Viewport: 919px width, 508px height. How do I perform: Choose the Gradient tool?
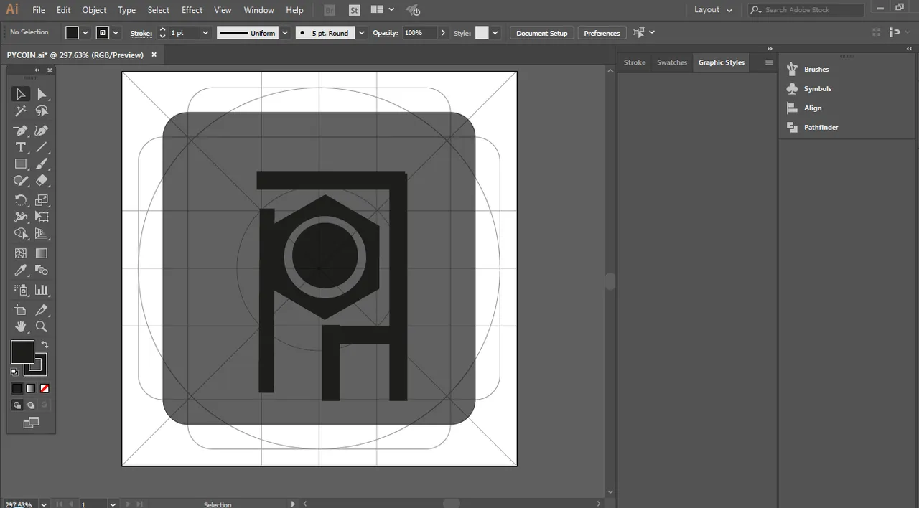(42, 253)
